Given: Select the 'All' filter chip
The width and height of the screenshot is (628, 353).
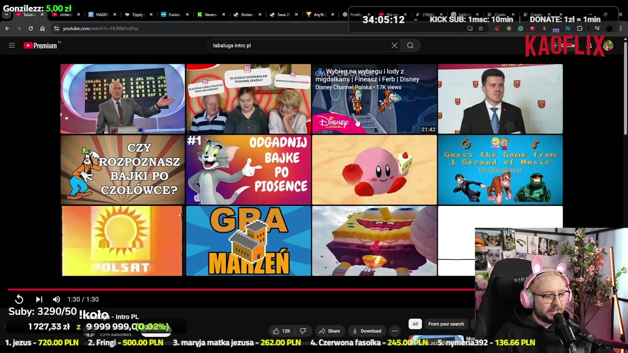Looking at the screenshot, I should [x=415, y=324].
